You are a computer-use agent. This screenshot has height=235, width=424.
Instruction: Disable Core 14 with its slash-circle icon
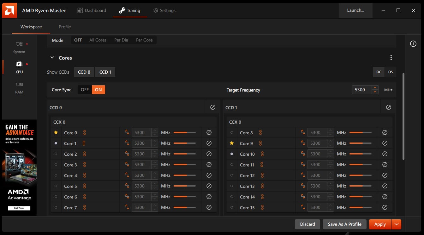[385, 197]
